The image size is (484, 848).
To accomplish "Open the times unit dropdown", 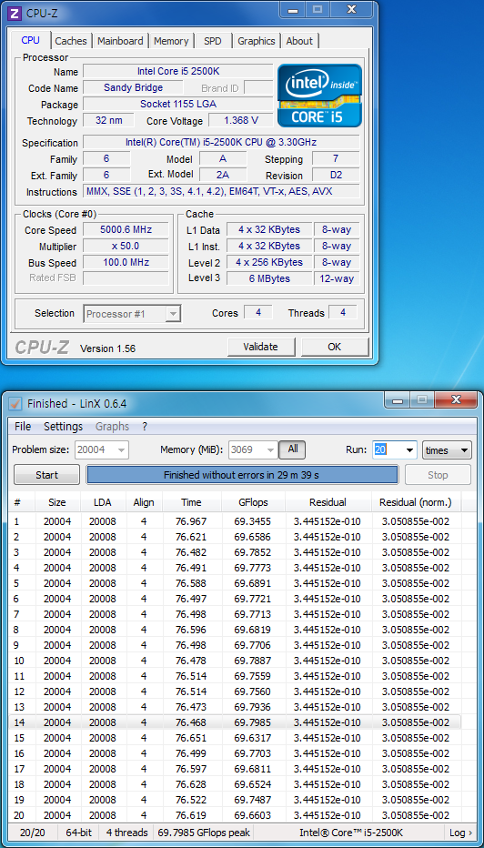I will coord(447,450).
